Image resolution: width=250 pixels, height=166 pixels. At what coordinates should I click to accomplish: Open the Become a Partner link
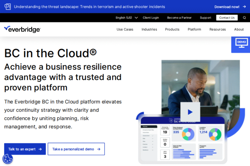(179, 18)
